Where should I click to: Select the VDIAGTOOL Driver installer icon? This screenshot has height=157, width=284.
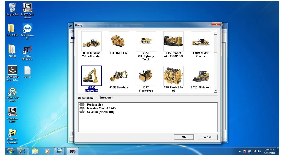tap(12, 94)
